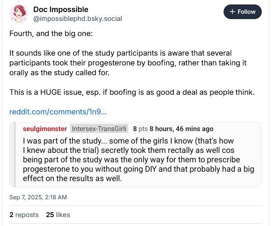Open the @impossiblephd.bsky.social handle link
The height and width of the screenshot is (226, 272).
tap(77, 19)
